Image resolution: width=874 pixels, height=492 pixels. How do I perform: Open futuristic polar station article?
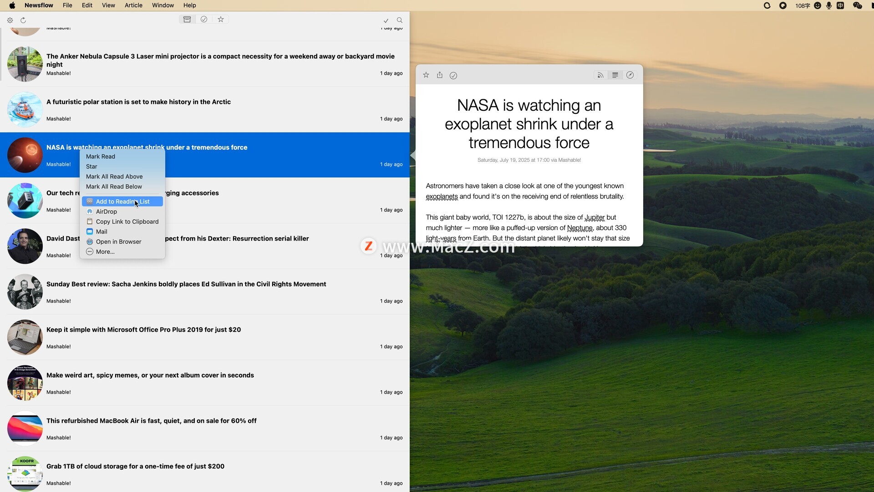(x=205, y=110)
